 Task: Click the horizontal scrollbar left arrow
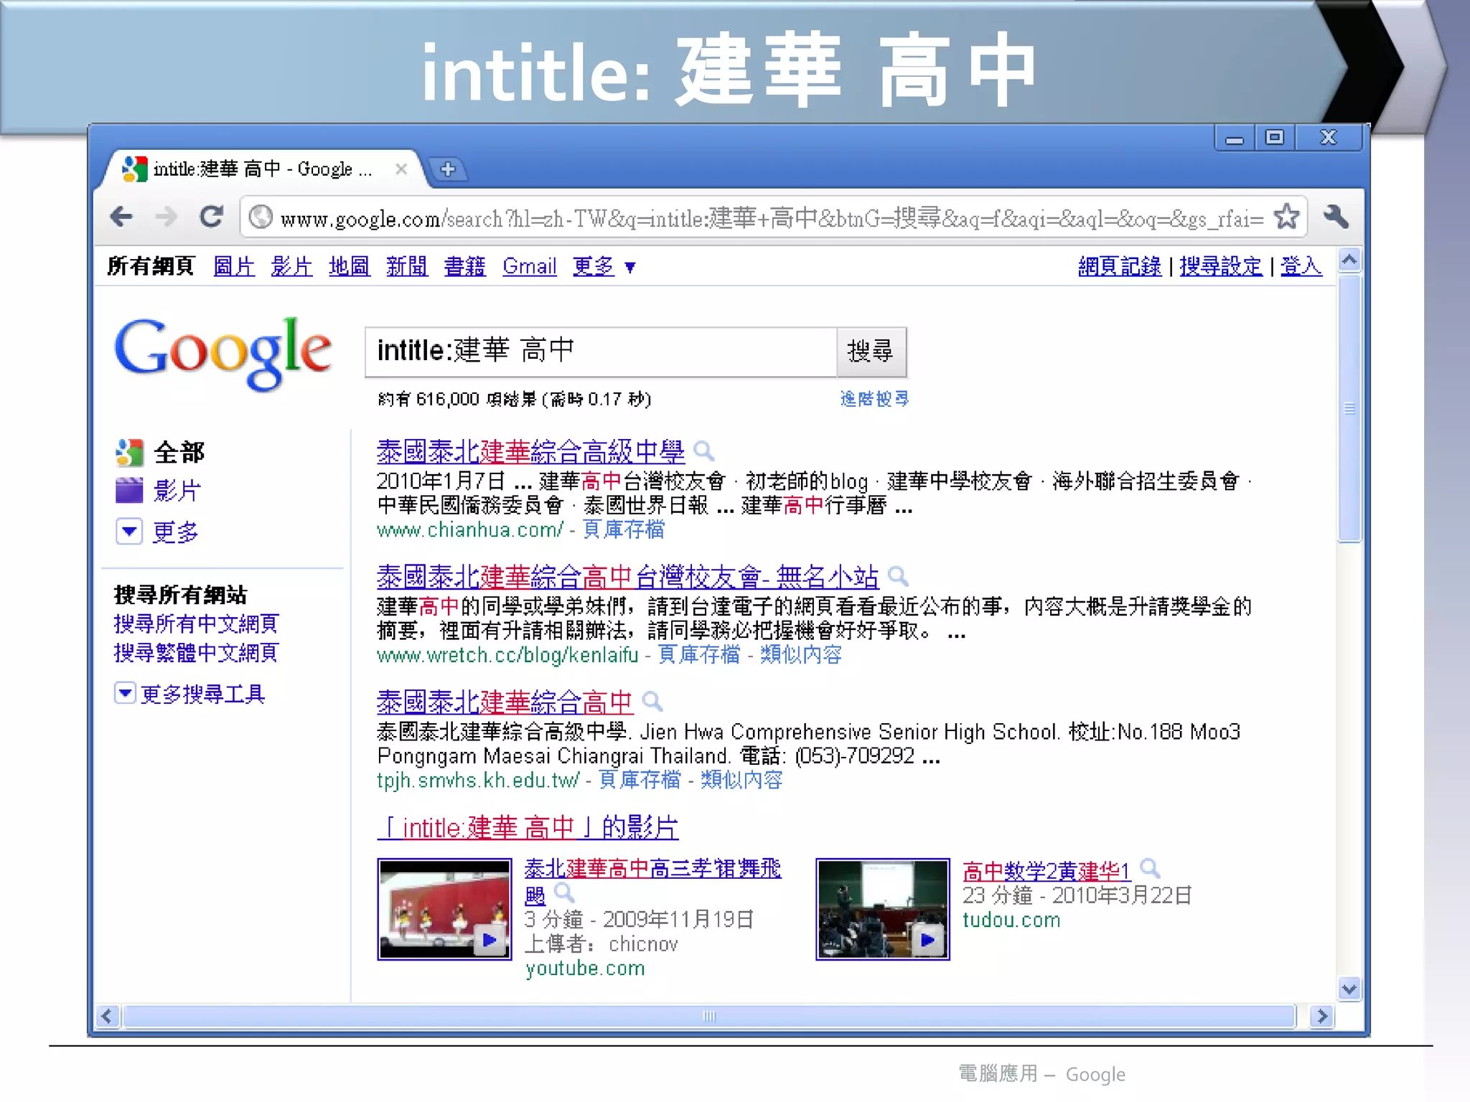click(108, 1016)
